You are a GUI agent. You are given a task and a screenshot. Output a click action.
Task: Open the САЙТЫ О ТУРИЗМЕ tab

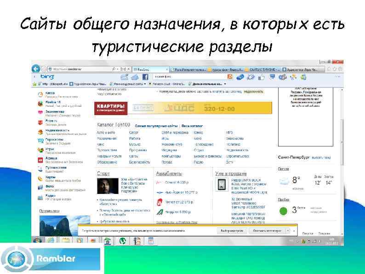[x=262, y=70]
